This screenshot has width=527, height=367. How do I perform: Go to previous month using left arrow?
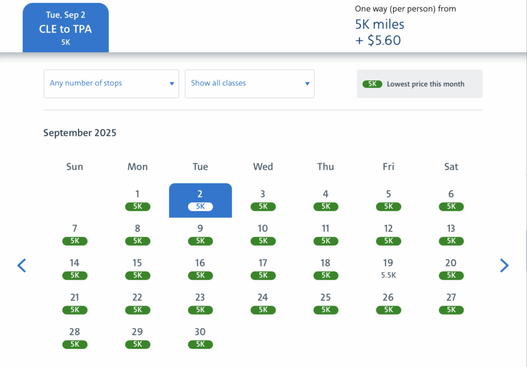22,266
